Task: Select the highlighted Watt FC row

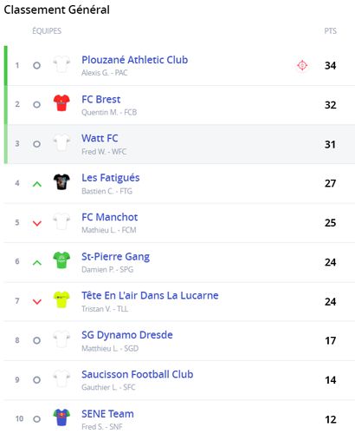Action: [x=181, y=144]
